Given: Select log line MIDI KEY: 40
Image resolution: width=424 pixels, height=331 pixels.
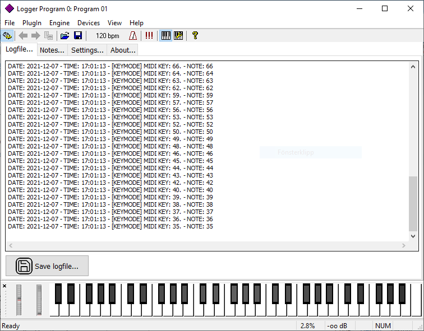Looking at the screenshot, I should [x=110, y=190].
